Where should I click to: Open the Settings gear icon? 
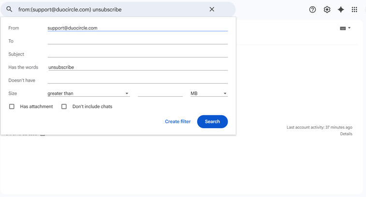[327, 10]
